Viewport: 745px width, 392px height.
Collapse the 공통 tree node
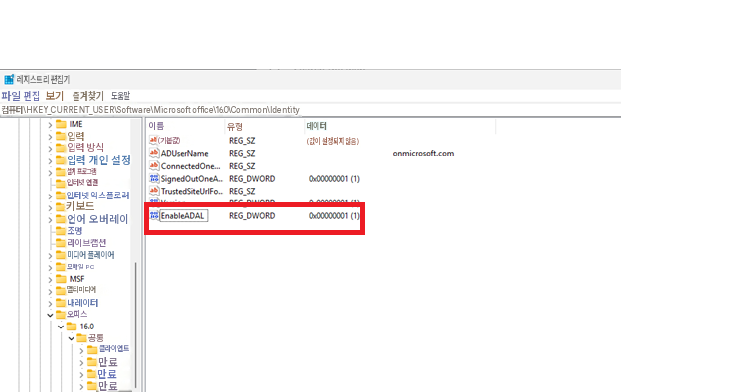pos(71,338)
